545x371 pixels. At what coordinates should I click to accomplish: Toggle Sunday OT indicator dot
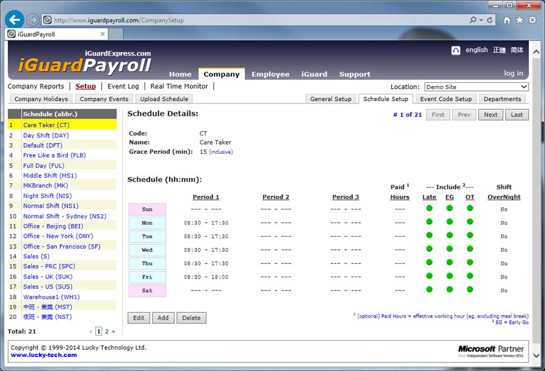coord(470,208)
